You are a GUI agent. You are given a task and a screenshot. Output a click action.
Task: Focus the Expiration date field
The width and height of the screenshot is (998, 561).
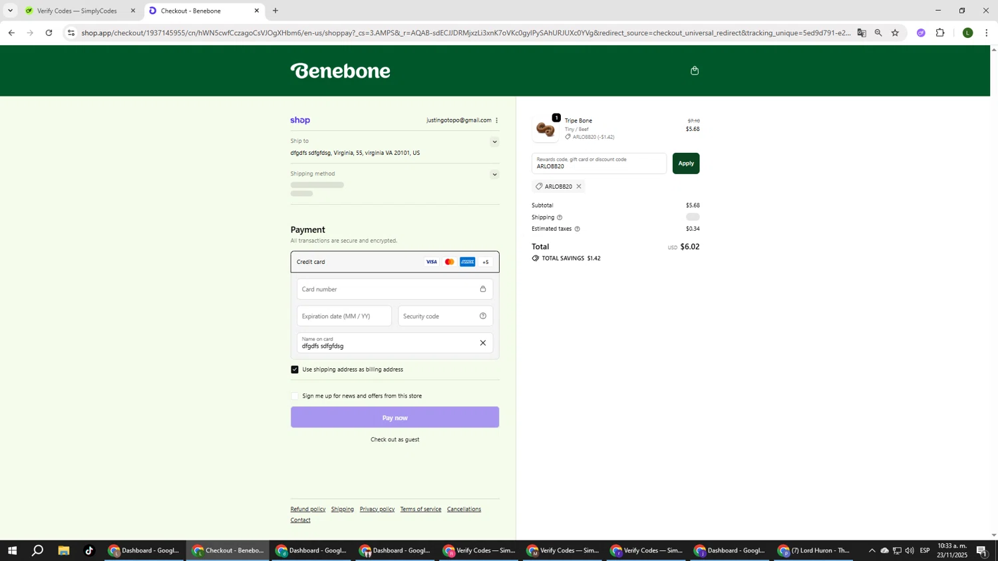point(344,316)
